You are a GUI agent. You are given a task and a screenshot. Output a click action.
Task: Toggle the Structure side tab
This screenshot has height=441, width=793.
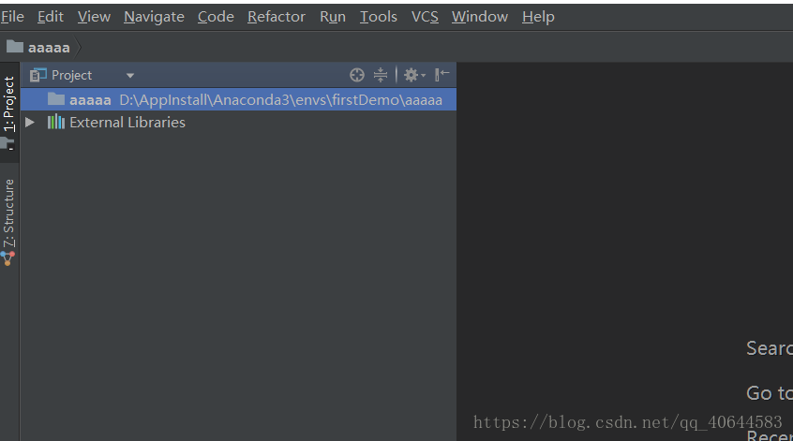[9, 213]
